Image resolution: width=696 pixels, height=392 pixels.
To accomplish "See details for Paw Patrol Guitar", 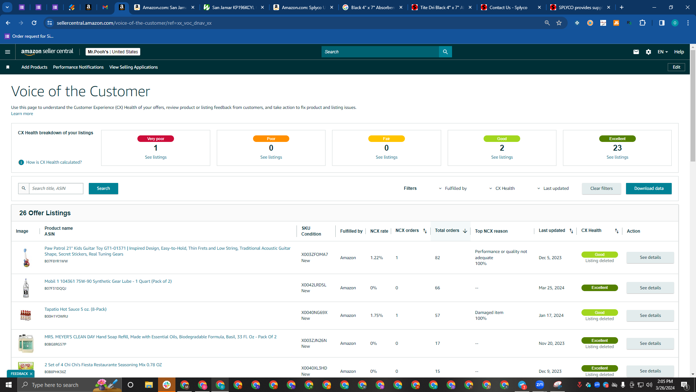I will [x=650, y=257].
